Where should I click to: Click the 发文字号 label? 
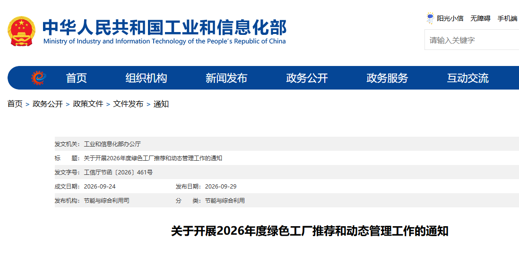67,172
